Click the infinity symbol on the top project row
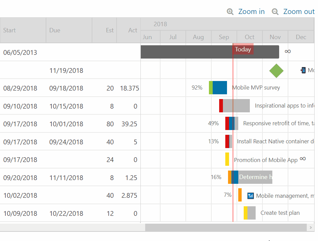This screenshot has width=318, height=241. click(x=288, y=51)
